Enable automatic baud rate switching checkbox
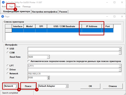 click(29, 61)
